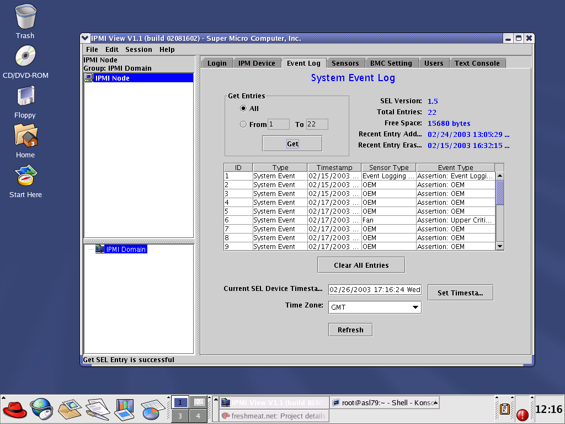The height and width of the screenshot is (424, 565).
Task: Click the Clear All Entries button
Action: (x=361, y=266)
